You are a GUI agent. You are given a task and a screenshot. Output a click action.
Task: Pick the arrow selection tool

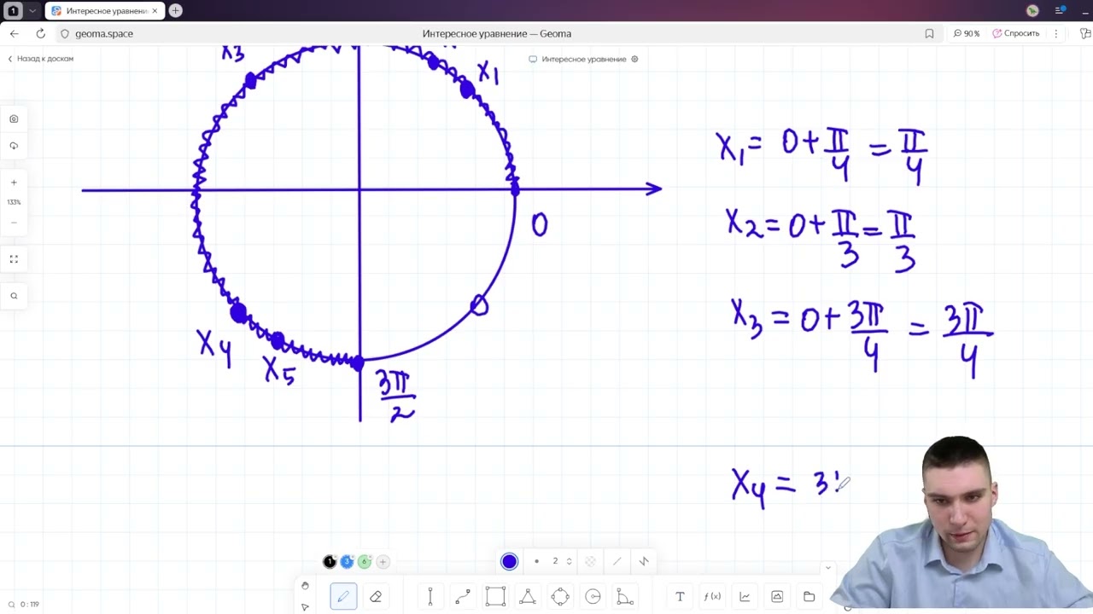[x=305, y=607]
